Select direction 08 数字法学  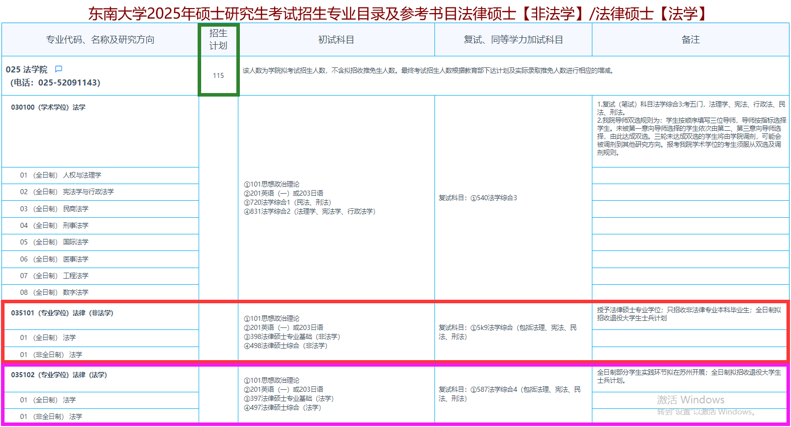coord(54,292)
